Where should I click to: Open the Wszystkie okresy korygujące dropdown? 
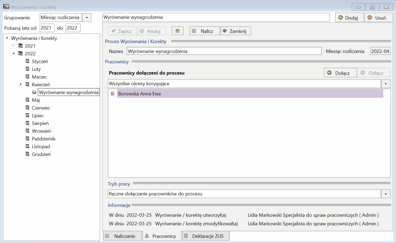click(386, 84)
